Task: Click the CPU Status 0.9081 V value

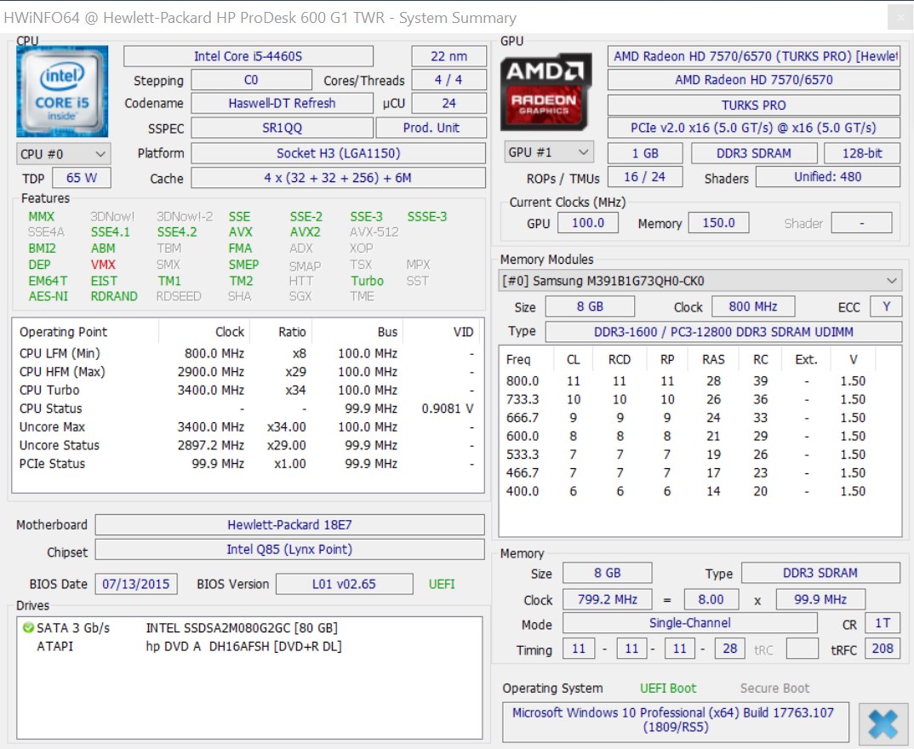Action: point(448,409)
